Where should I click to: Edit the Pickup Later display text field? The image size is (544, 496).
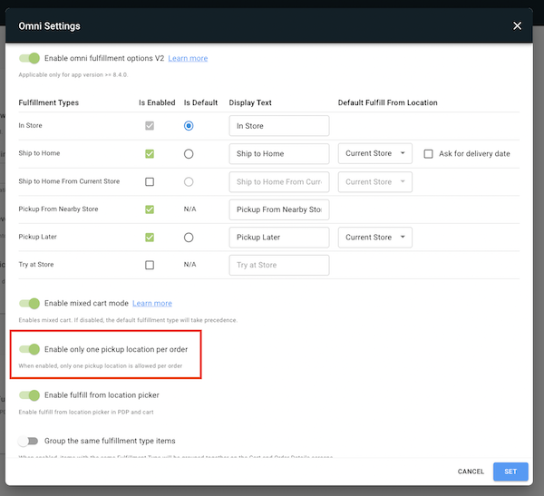pyautogui.click(x=279, y=238)
